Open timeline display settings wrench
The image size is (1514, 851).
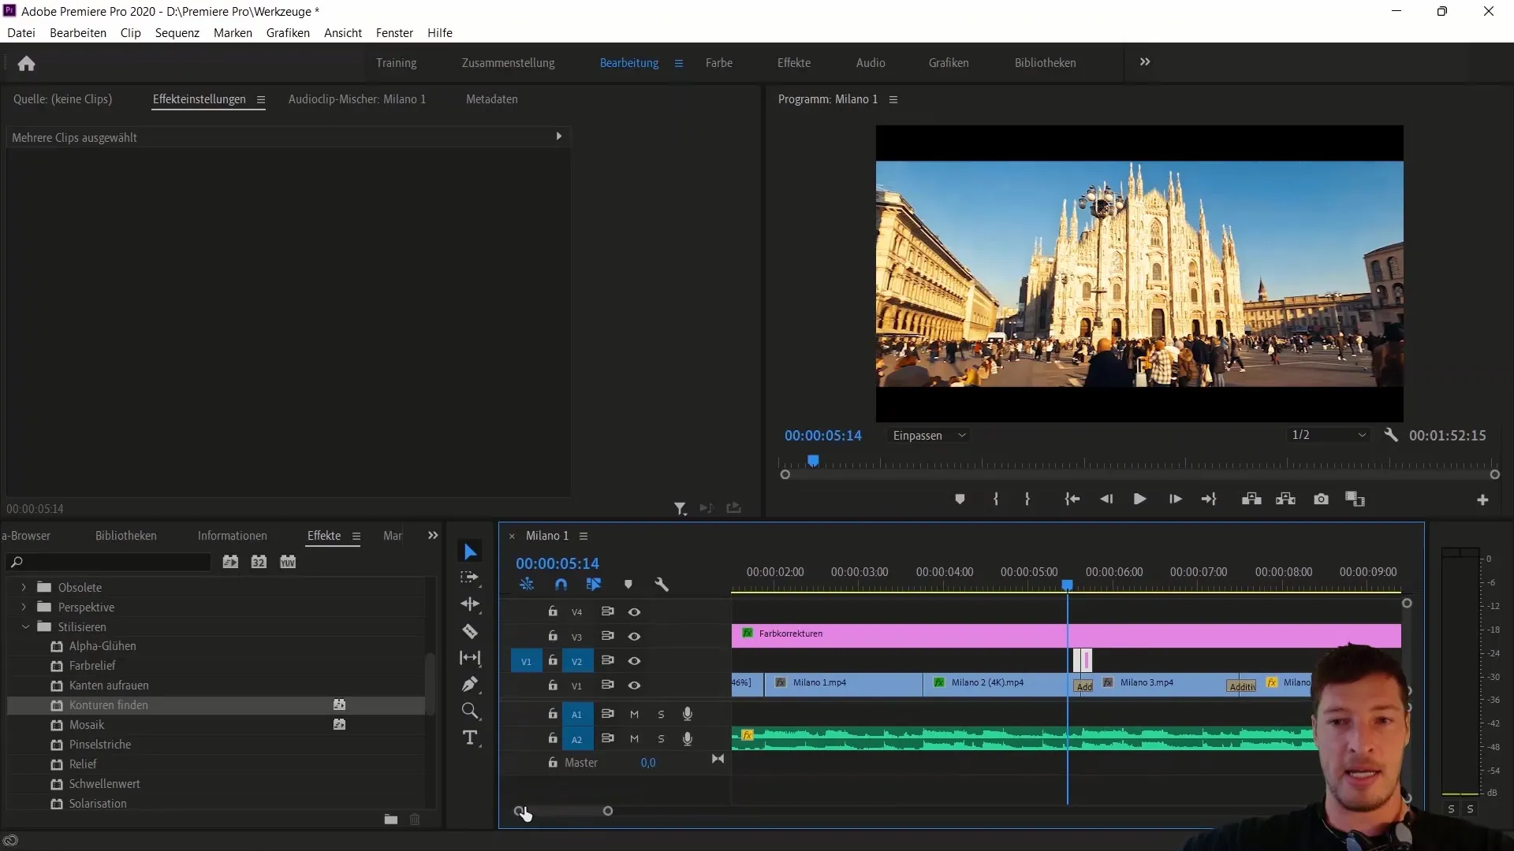[x=662, y=585]
